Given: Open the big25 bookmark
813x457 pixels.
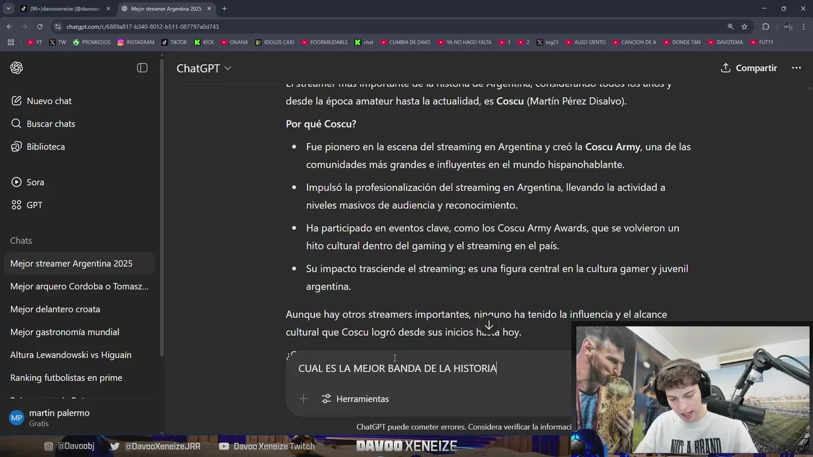Looking at the screenshot, I should (x=548, y=43).
